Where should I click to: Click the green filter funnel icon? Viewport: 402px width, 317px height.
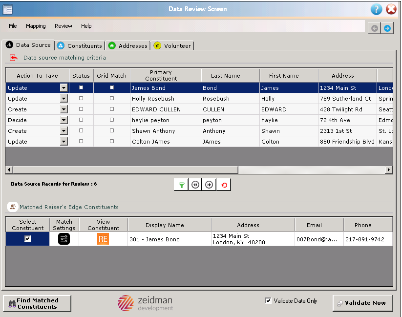click(x=181, y=185)
